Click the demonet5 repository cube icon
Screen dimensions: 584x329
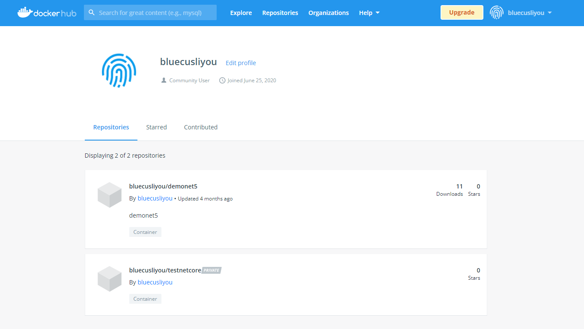(110, 195)
